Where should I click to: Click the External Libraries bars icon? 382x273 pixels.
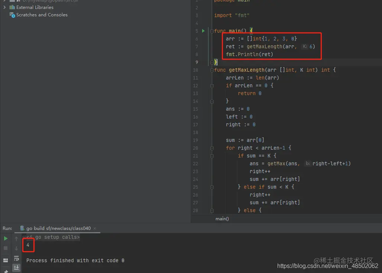coord(12,7)
